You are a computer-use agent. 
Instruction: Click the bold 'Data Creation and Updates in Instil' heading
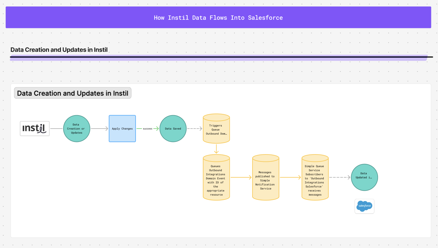pyautogui.click(x=59, y=50)
